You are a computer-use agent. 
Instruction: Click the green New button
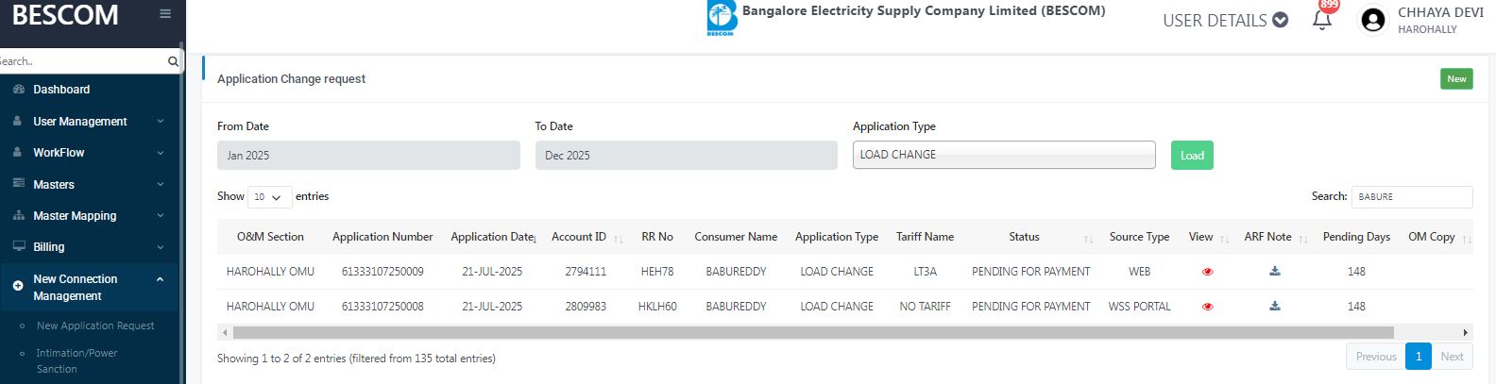pos(1456,79)
